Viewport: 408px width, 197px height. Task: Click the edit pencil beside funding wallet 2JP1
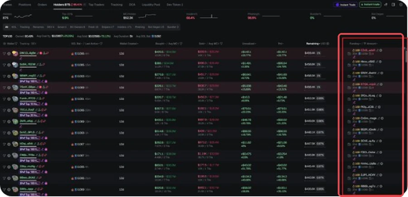pyautogui.click(x=378, y=175)
